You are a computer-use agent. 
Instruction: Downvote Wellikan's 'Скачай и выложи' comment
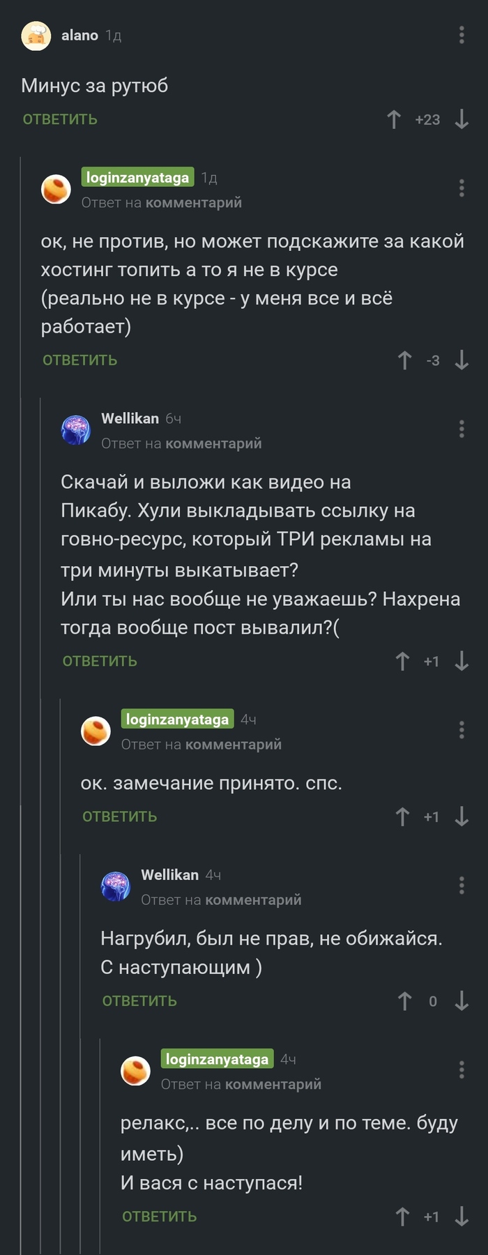point(462,661)
